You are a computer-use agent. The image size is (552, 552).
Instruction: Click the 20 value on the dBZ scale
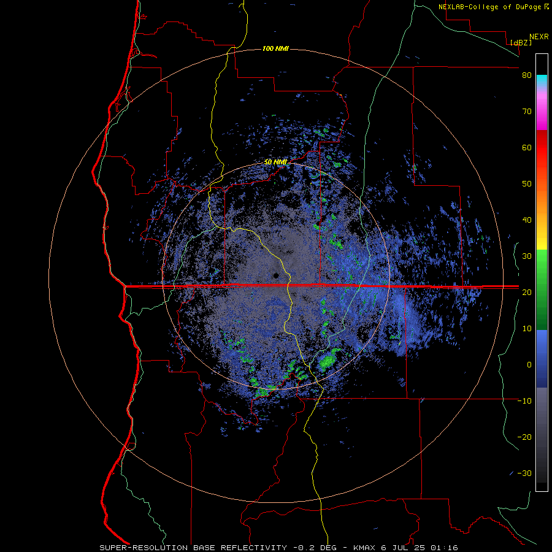(x=527, y=292)
